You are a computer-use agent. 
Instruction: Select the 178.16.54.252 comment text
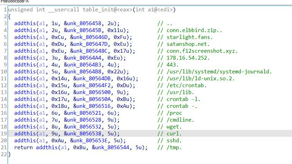(x=188, y=58)
